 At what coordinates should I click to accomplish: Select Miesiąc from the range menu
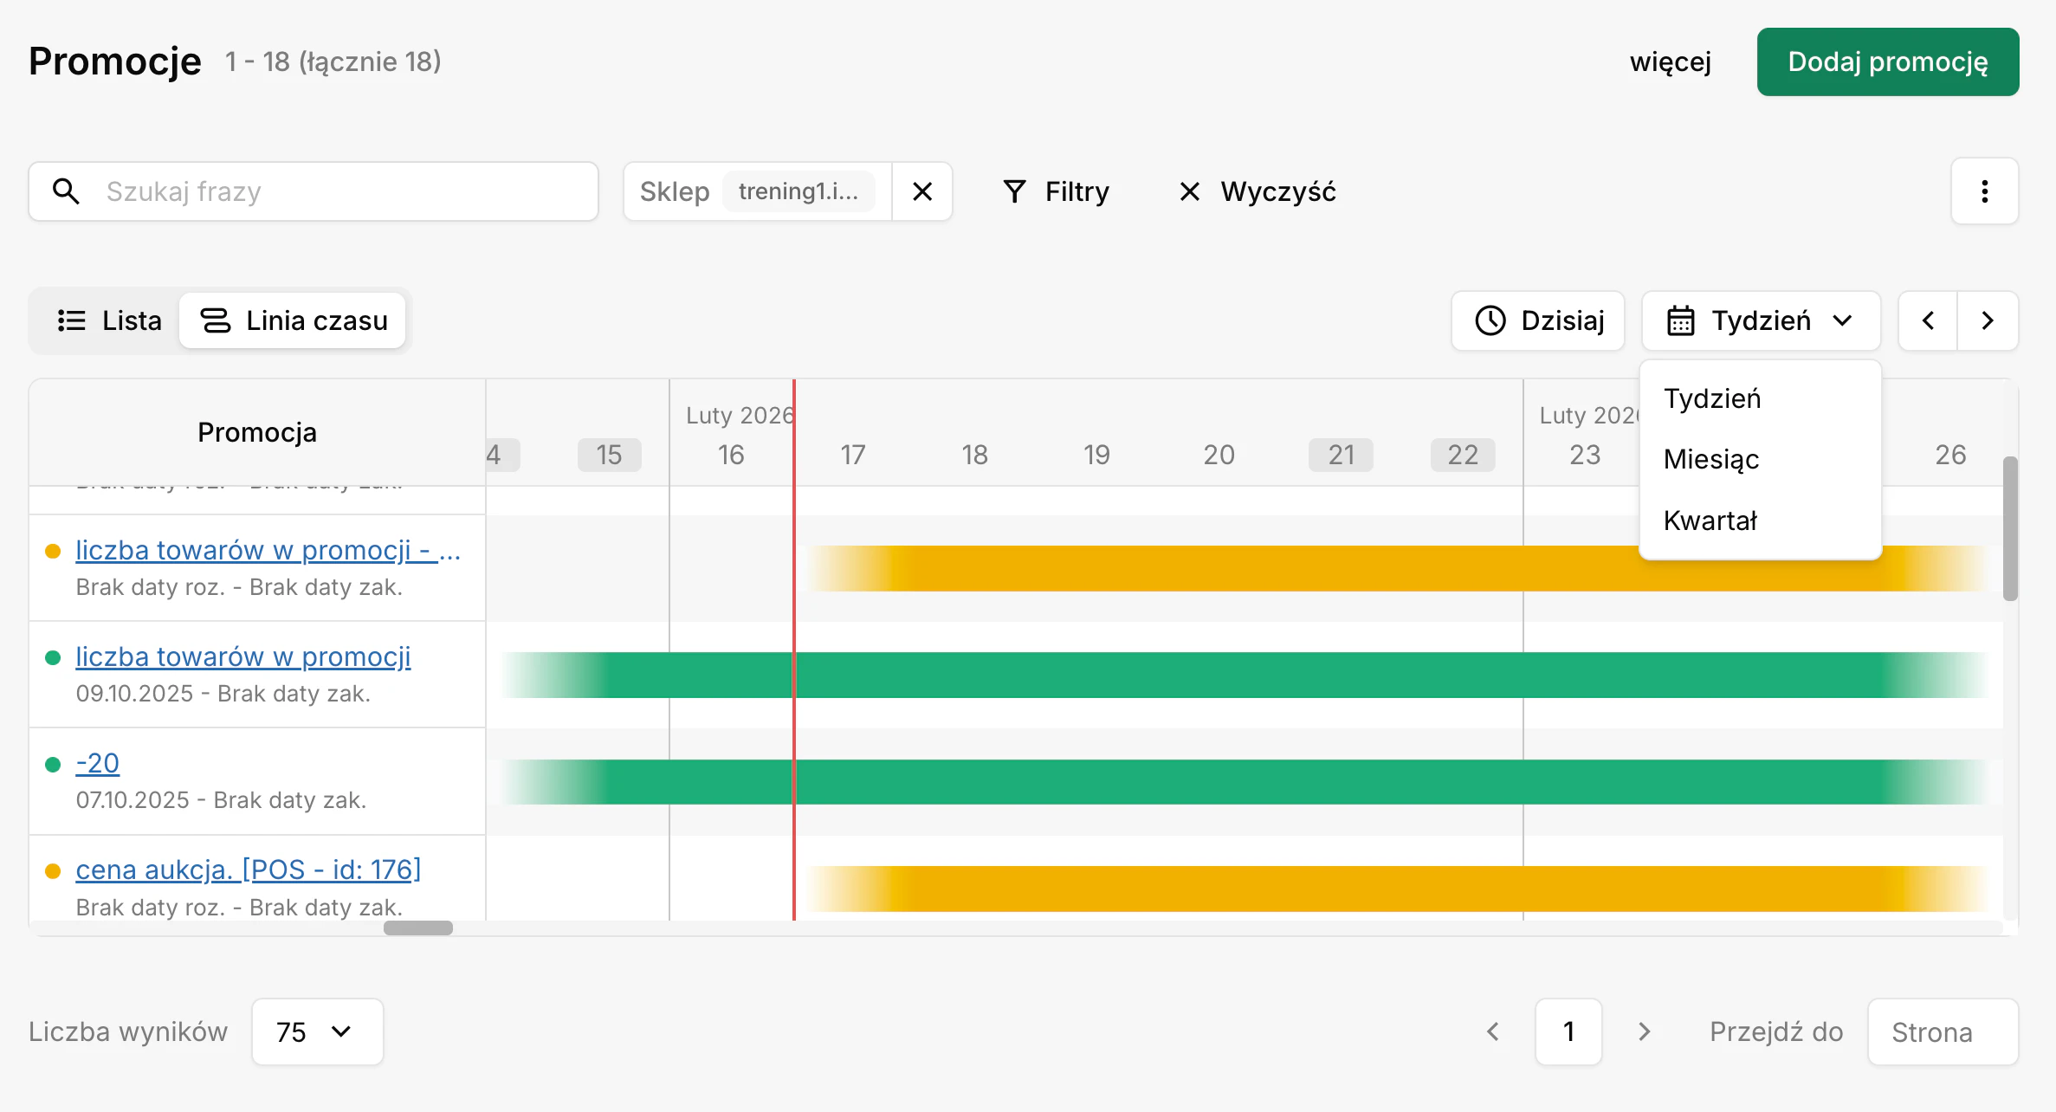tap(1711, 459)
